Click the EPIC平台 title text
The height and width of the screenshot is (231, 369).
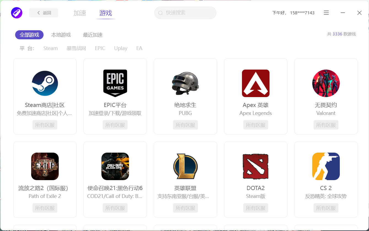pyautogui.click(x=115, y=105)
